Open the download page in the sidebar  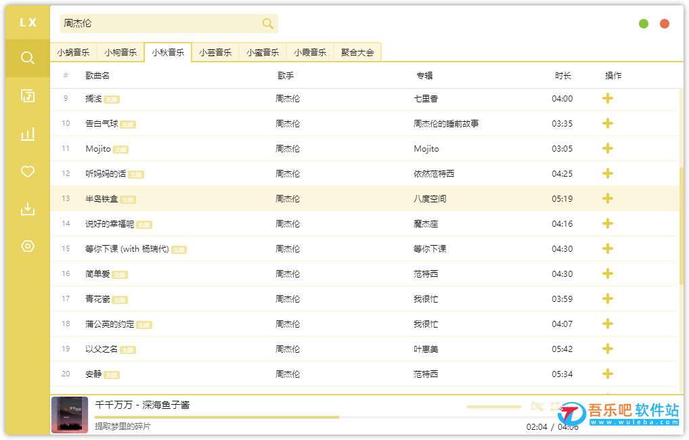point(27,209)
